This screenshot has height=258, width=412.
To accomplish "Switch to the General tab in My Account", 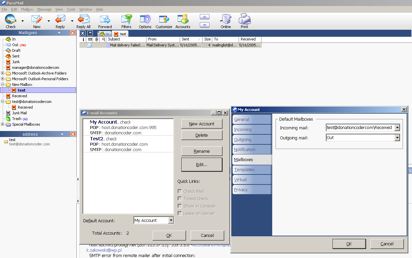I will tap(252, 119).
